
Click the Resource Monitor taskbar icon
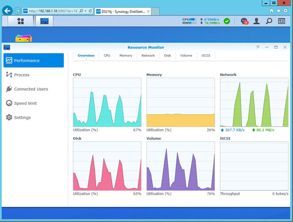click(x=44, y=21)
